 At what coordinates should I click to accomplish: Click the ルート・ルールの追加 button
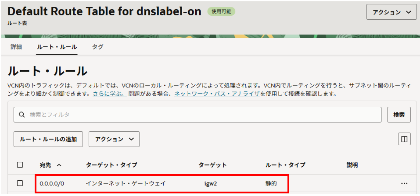click(x=48, y=139)
